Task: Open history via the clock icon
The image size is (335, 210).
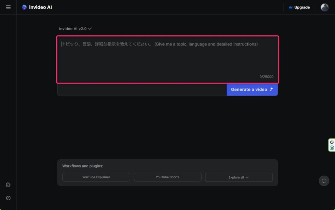Action: click(x=8, y=198)
